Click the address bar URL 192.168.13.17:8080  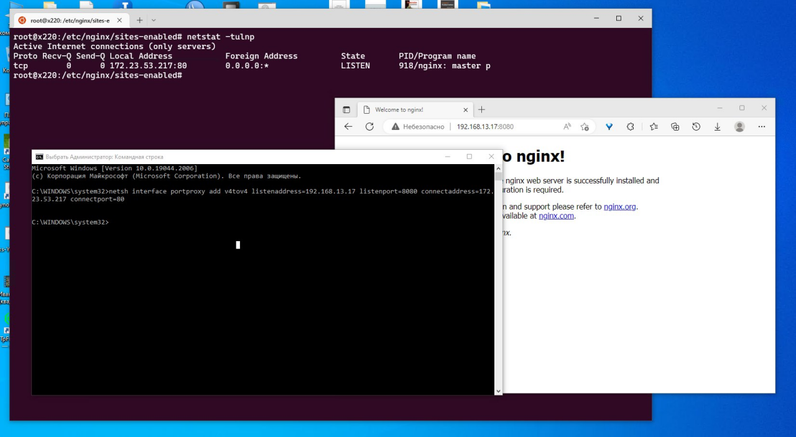485,126
